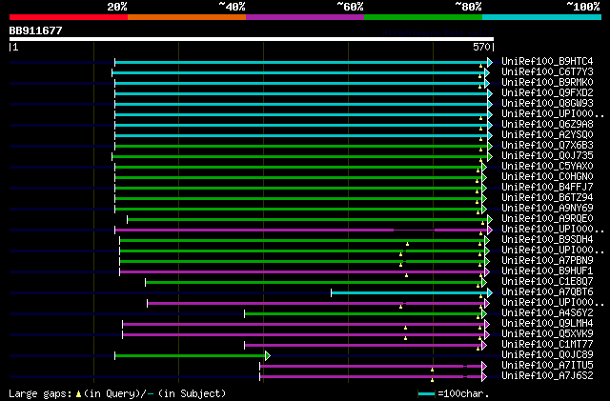
Task: Open the UniRef100_Q0J735 hit label
Action: click(x=547, y=155)
